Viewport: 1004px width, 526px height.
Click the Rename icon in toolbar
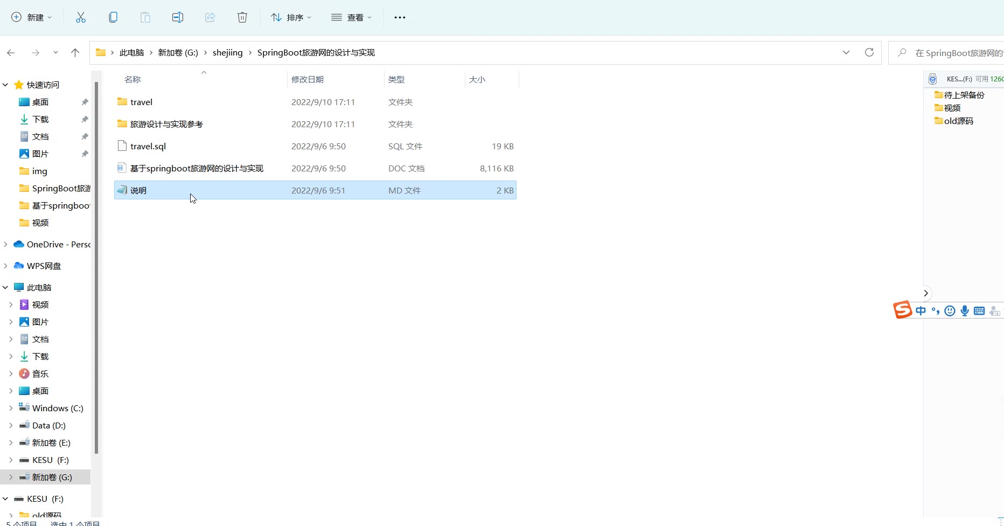tap(178, 18)
